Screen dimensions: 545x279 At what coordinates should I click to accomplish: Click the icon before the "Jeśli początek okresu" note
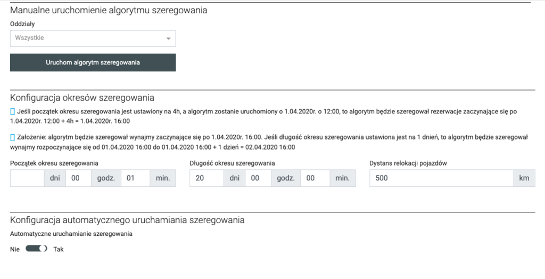13,112
